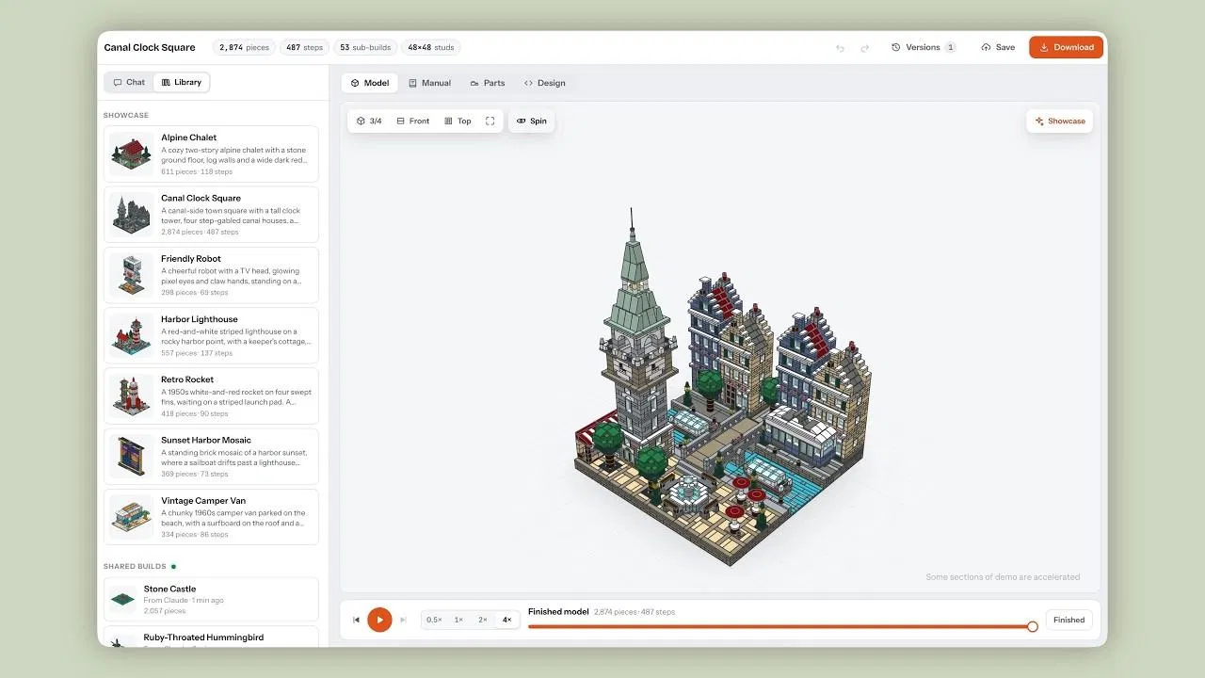Click the Finished button beside the timeline
The image size is (1205, 678).
pos(1068,620)
